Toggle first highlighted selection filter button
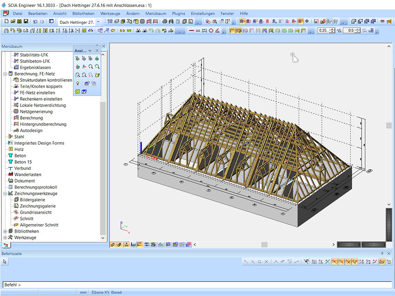 click(232, 30)
